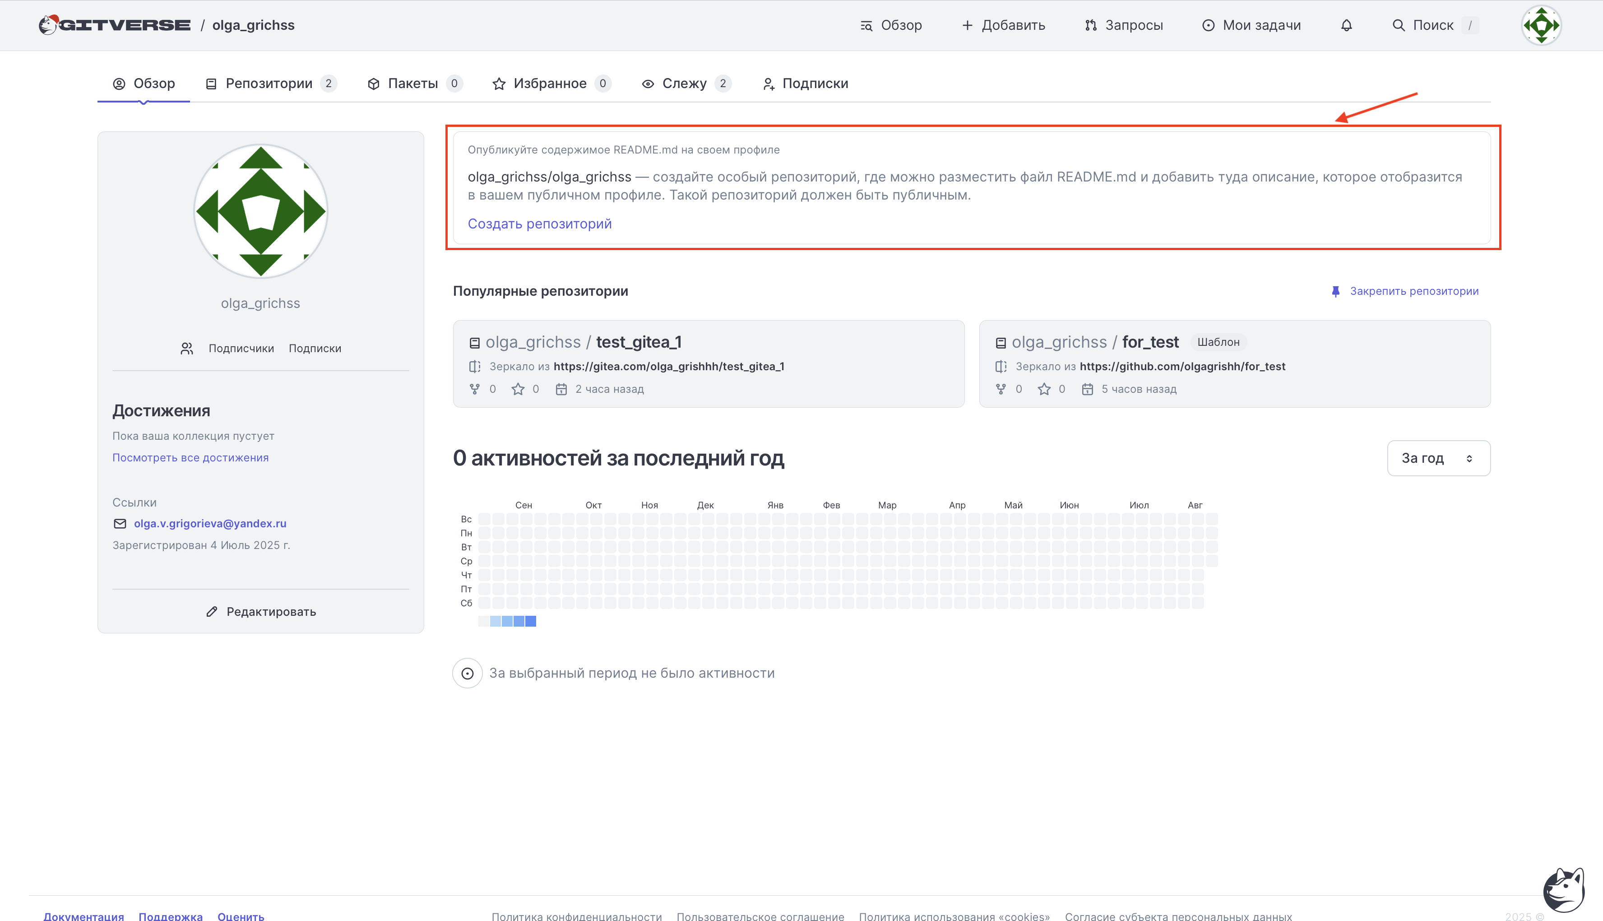
Task: Click the fork icon on for_test card
Action: coord(1001,389)
